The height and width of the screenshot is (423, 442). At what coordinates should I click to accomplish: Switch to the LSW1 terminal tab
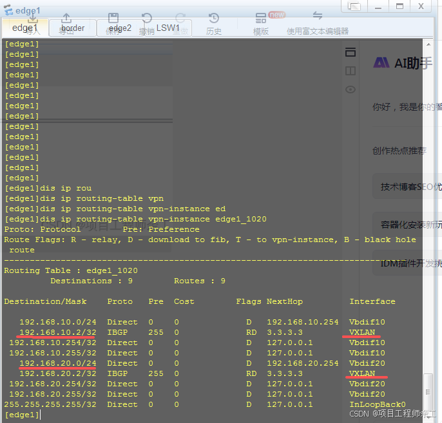click(x=168, y=28)
